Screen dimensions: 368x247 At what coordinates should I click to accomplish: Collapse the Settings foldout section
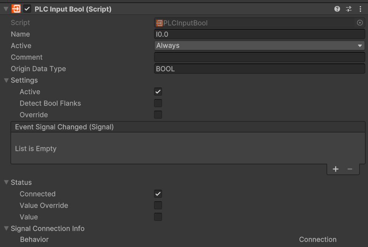(6, 80)
